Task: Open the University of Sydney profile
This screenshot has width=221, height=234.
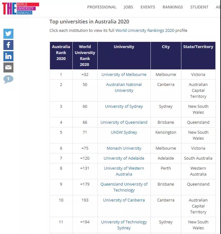Action: coord(124,107)
